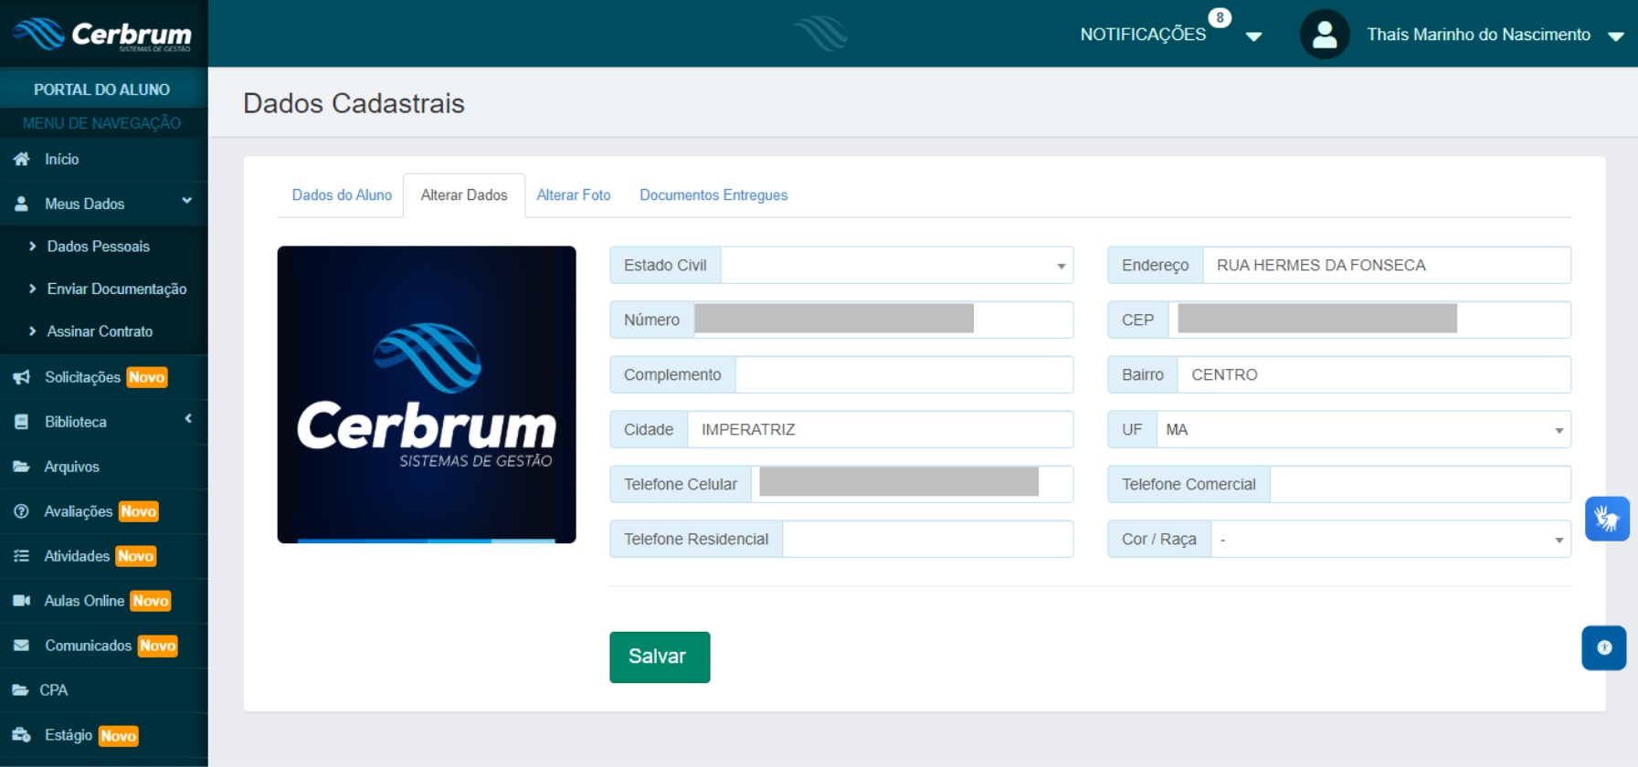
Task: Click the Início menu label
Action: click(62, 159)
